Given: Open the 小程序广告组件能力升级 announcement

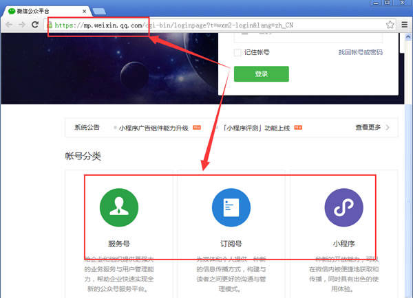Looking at the screenshot, I should point(153,128).
